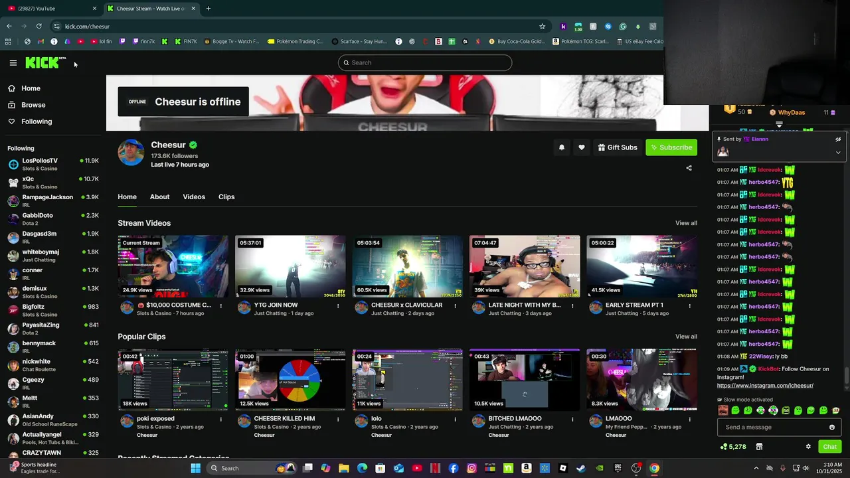Click the chat panel scrollbar
This screenshot has width=850, height=478.
coord(846,375)
